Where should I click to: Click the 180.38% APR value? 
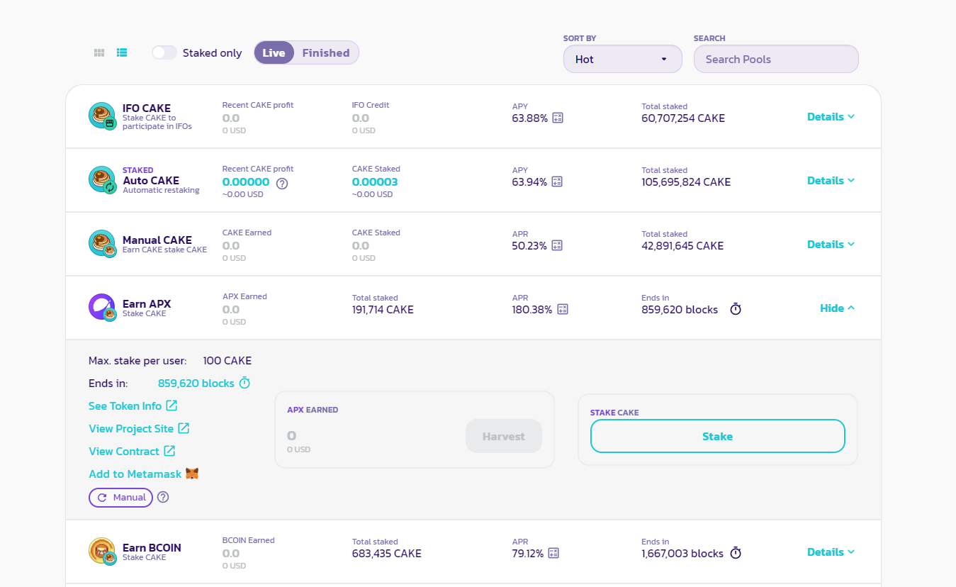pyautogui.click(x=532, y=310)
